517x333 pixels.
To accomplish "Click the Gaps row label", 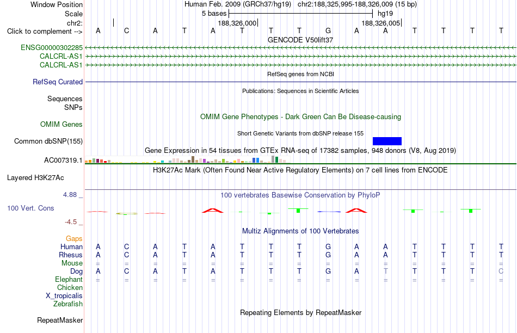I will [74, 238].
